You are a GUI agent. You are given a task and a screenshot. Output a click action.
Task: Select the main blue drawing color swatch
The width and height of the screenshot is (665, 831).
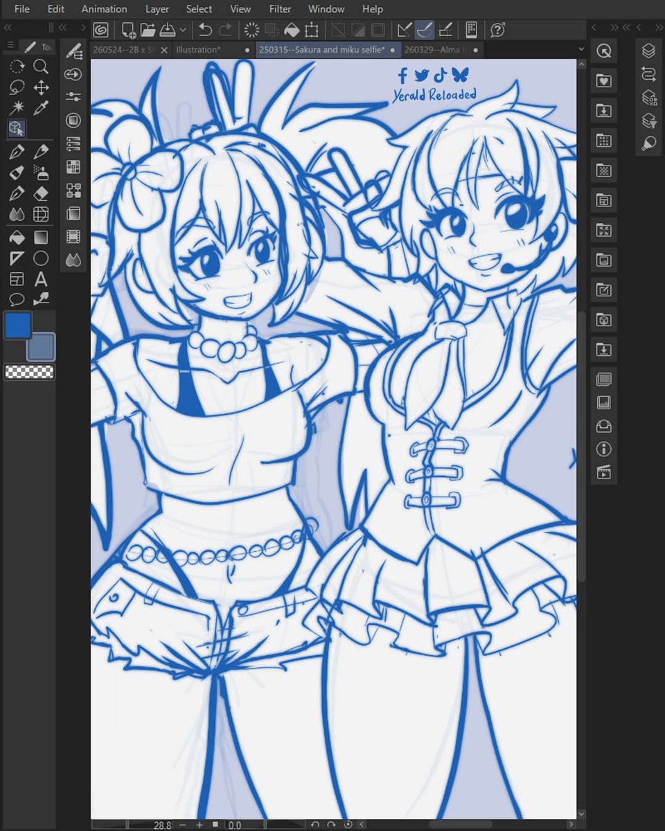coord(17,325)
